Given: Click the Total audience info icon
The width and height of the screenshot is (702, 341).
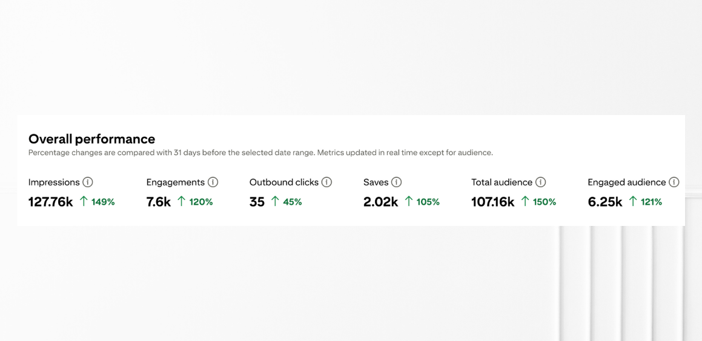Looking at the screenshot, I should click(x=541, y=182).
